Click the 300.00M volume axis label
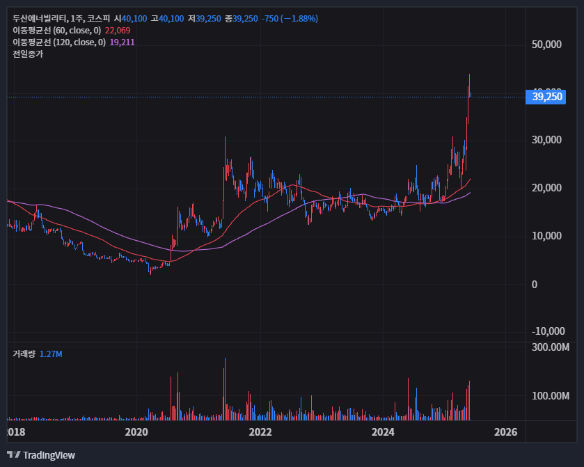The image size is (584, 467). [x=551, y=347]
